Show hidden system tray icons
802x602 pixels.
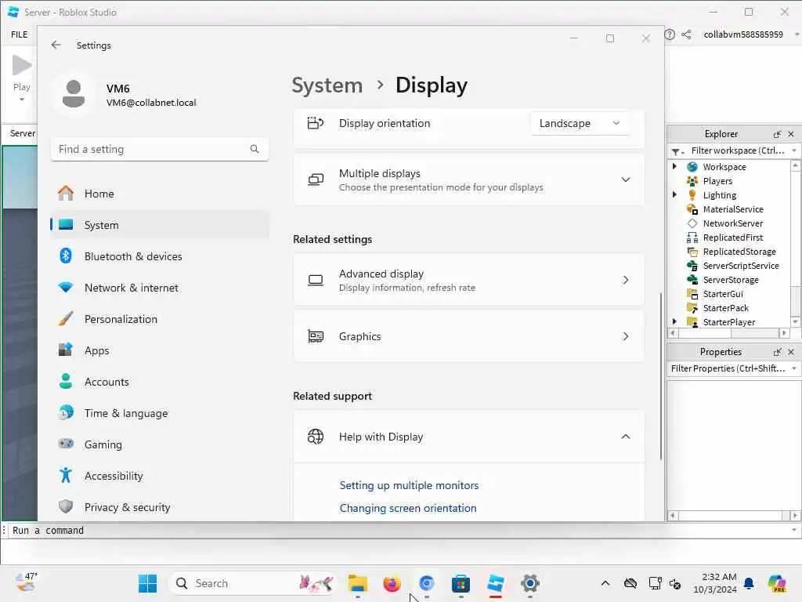pos(605,583)
